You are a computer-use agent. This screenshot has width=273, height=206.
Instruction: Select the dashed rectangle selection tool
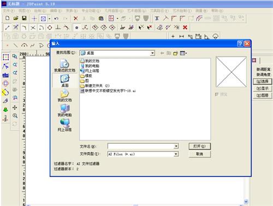(5, 57)
